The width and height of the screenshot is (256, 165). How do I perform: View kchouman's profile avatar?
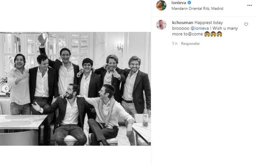[x=161, y=25]
